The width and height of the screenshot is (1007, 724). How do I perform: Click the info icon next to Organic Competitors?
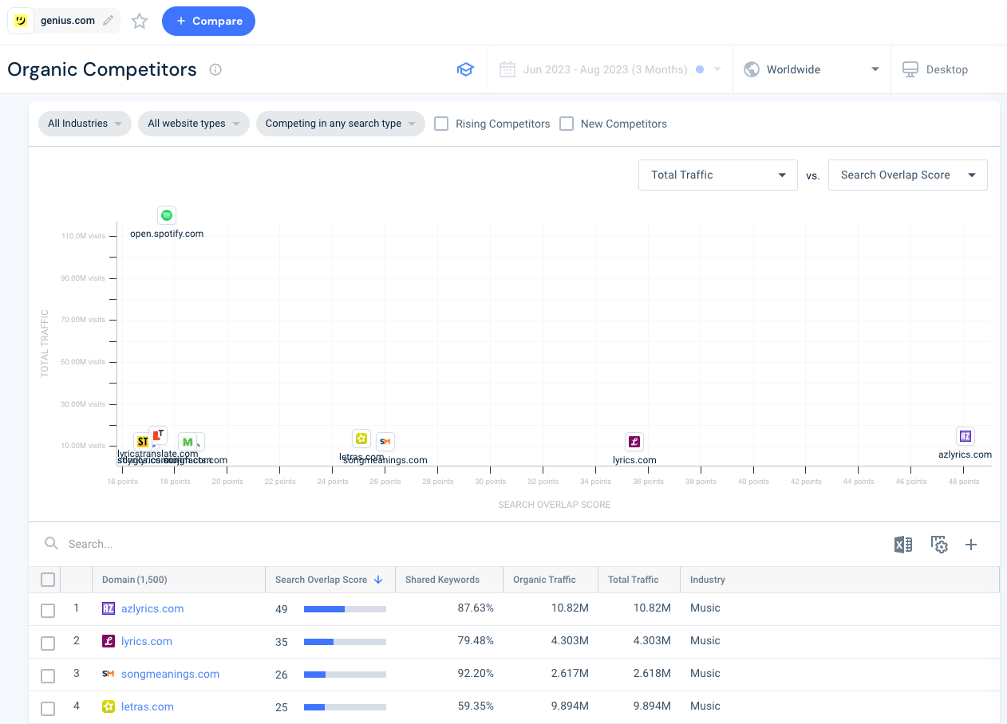pos(215,69)
